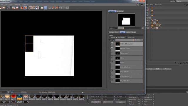
Task: Adjust the layer opacity slider
Action: 125,40
